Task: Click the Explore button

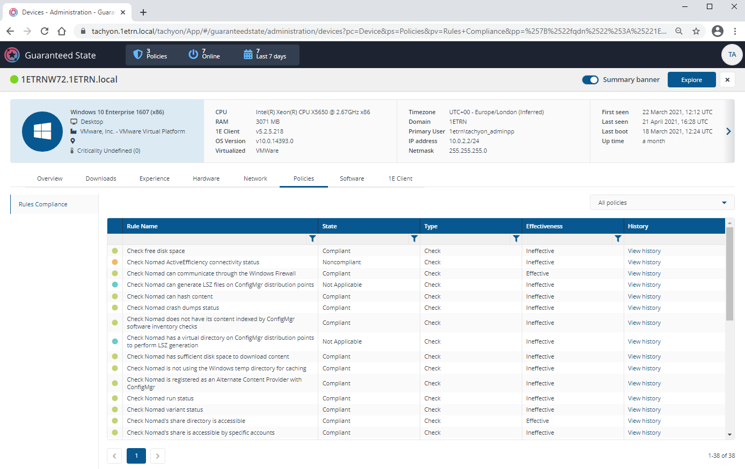Action: point(692,80)
